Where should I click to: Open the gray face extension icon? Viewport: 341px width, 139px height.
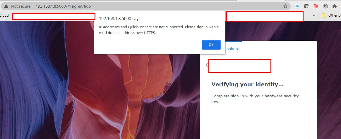pos(325,6)
